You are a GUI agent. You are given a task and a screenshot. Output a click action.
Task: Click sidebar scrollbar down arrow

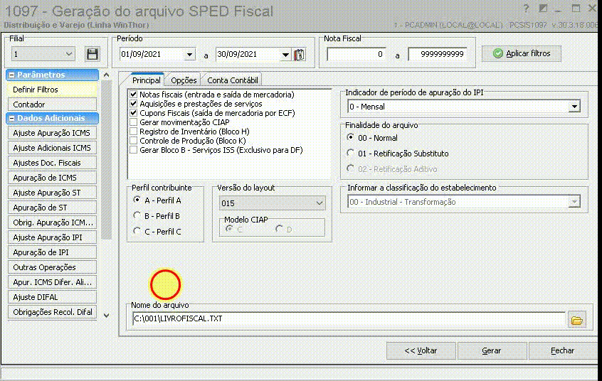(x=106, y=316)
